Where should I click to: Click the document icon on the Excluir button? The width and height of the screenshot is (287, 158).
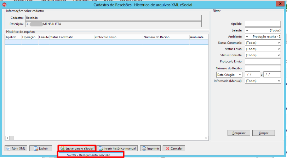click(x=36, y=148)
